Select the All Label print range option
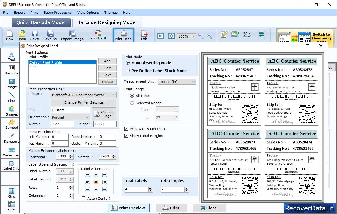Viewport: 337px width, 214px height. coord(132,95)
